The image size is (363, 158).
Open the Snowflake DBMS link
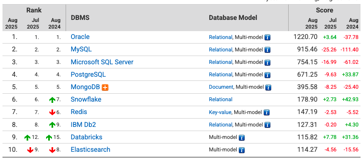click(86, 100)
